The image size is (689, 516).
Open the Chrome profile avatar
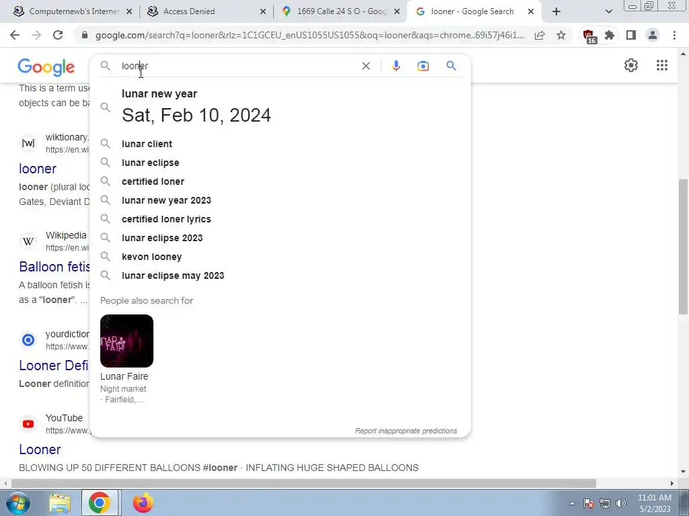[x=653, y=35]
